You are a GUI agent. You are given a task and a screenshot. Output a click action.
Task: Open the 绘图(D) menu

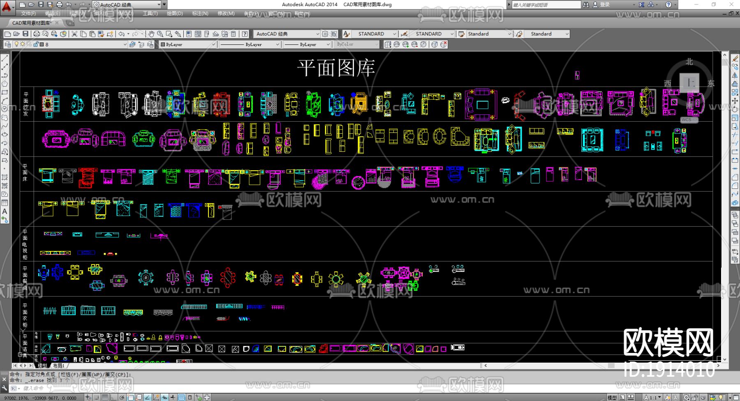point(175,14)
